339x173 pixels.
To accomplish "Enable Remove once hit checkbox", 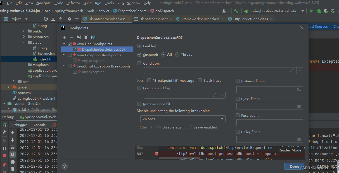I will coord(139,104).
